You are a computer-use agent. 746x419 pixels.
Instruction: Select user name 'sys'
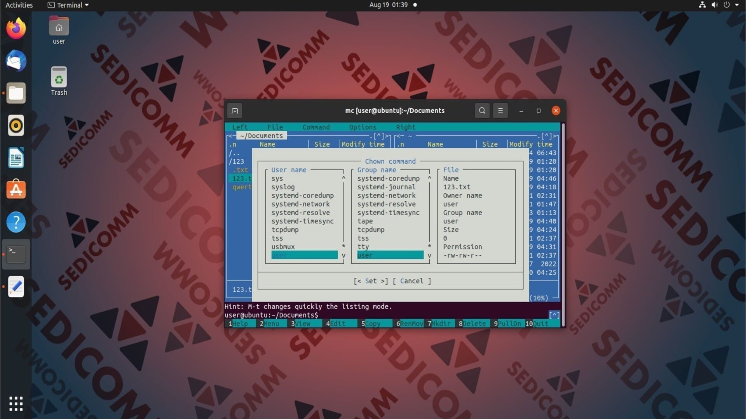tap(277, 178)
